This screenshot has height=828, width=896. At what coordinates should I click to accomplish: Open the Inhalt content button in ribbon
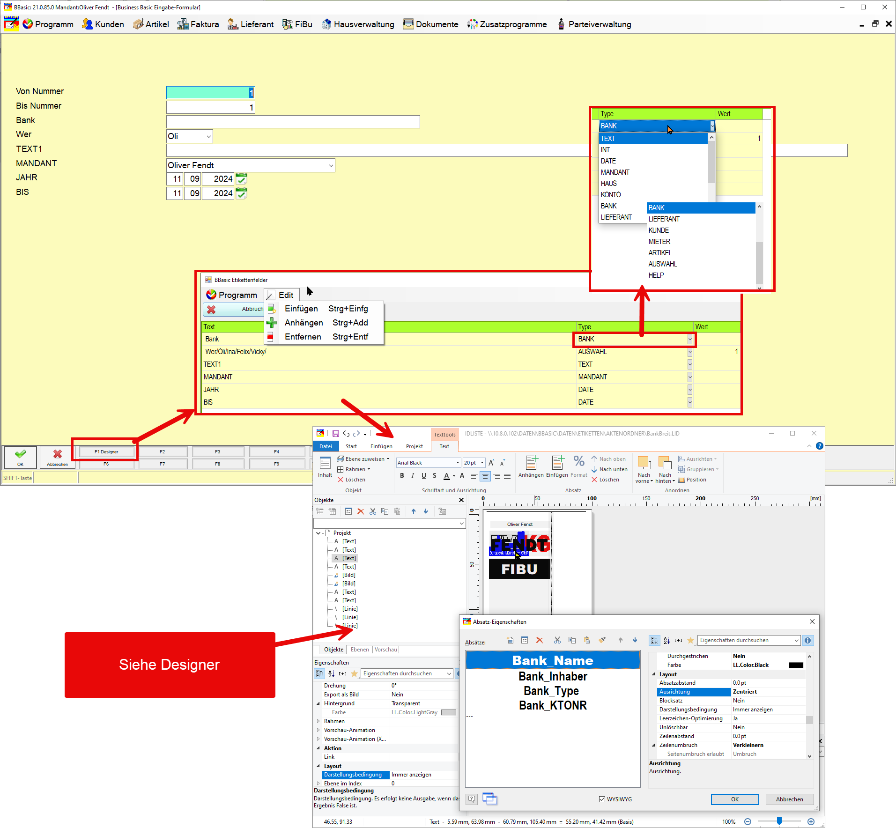click(x=325, y=468)
